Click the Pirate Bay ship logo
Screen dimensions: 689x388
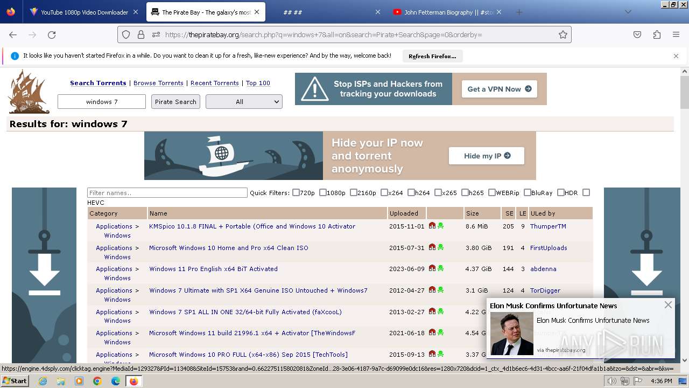(29, 92)
